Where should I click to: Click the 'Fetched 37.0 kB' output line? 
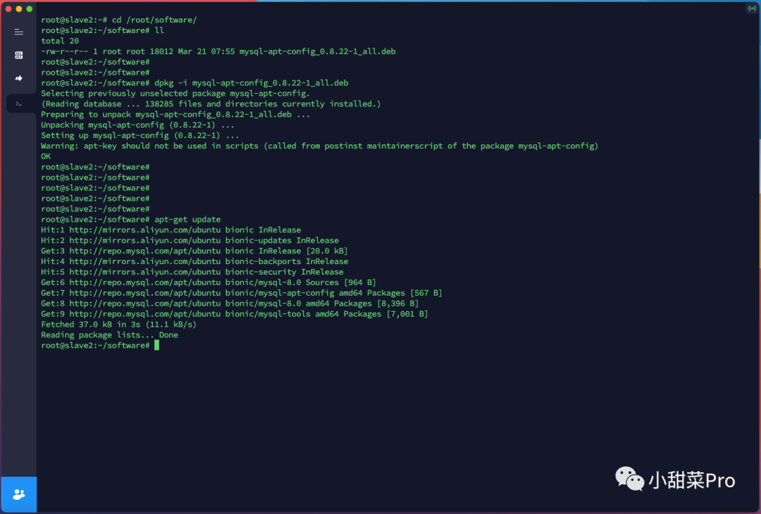(x=118, y=325)
